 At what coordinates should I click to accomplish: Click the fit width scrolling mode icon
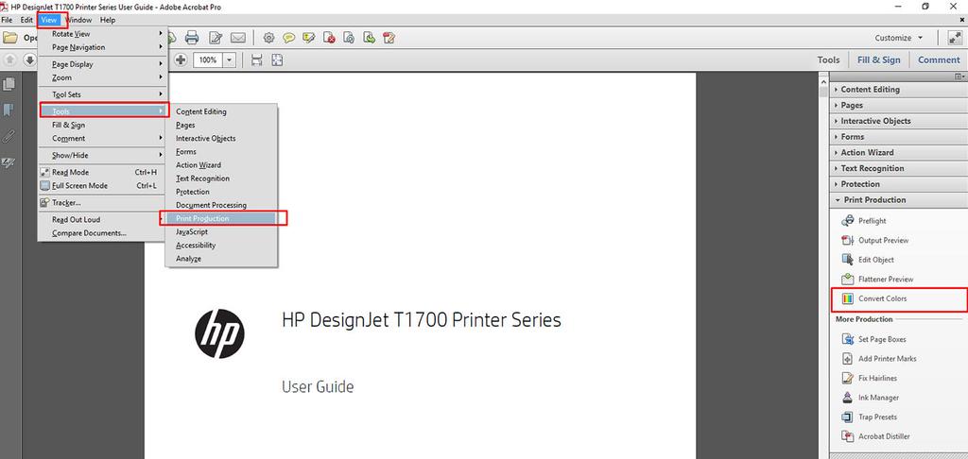(257, 59)
